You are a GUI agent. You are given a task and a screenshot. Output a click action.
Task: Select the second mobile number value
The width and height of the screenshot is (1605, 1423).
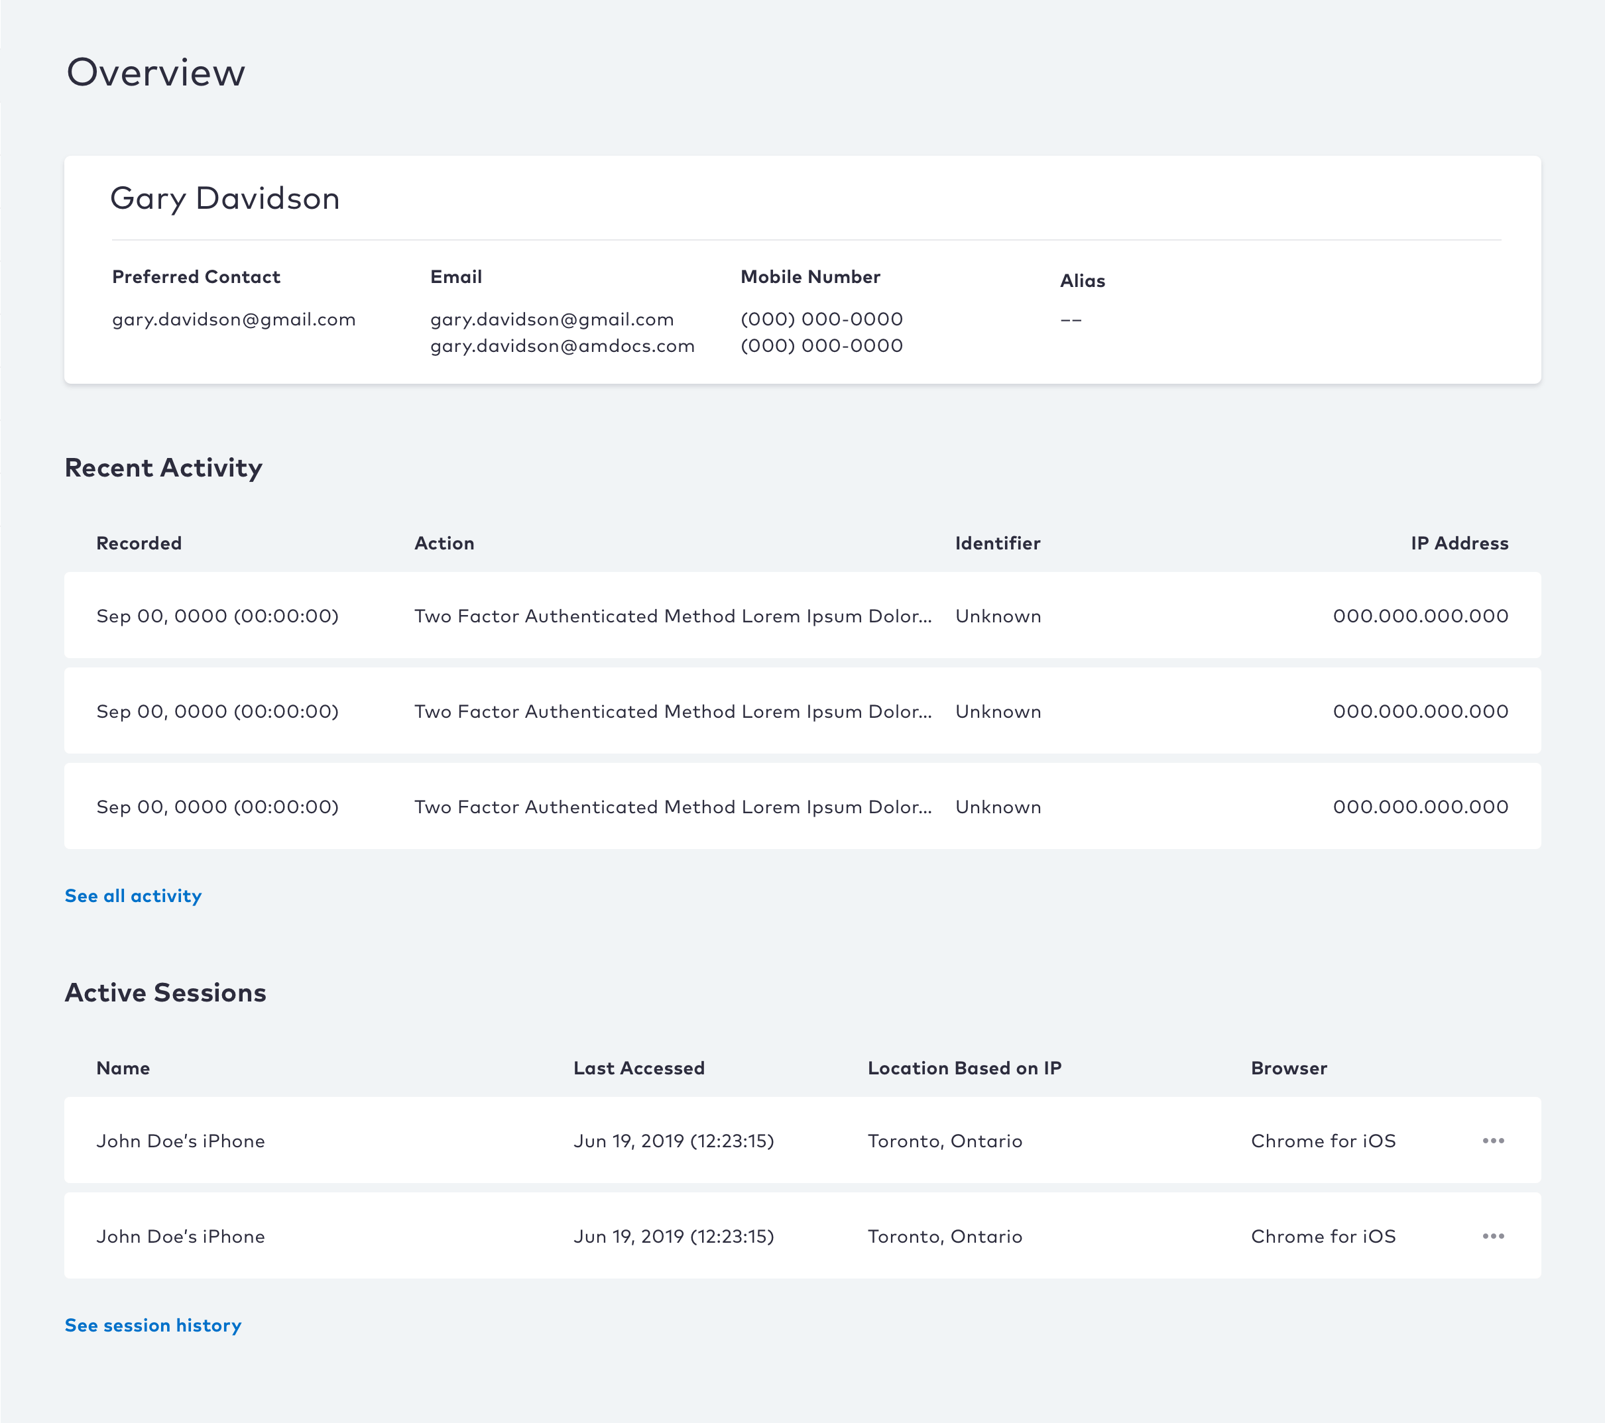pyautogui.click(x=821, y=346)
